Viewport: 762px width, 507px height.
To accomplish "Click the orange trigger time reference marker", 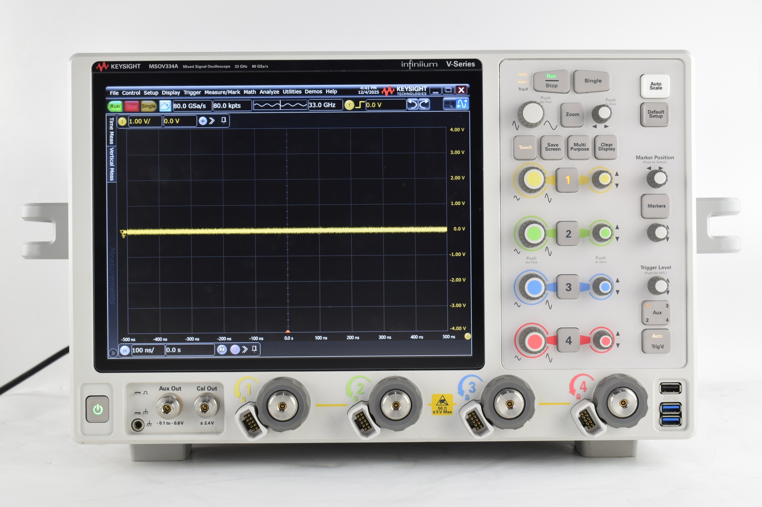I will (x=288, y=331).
